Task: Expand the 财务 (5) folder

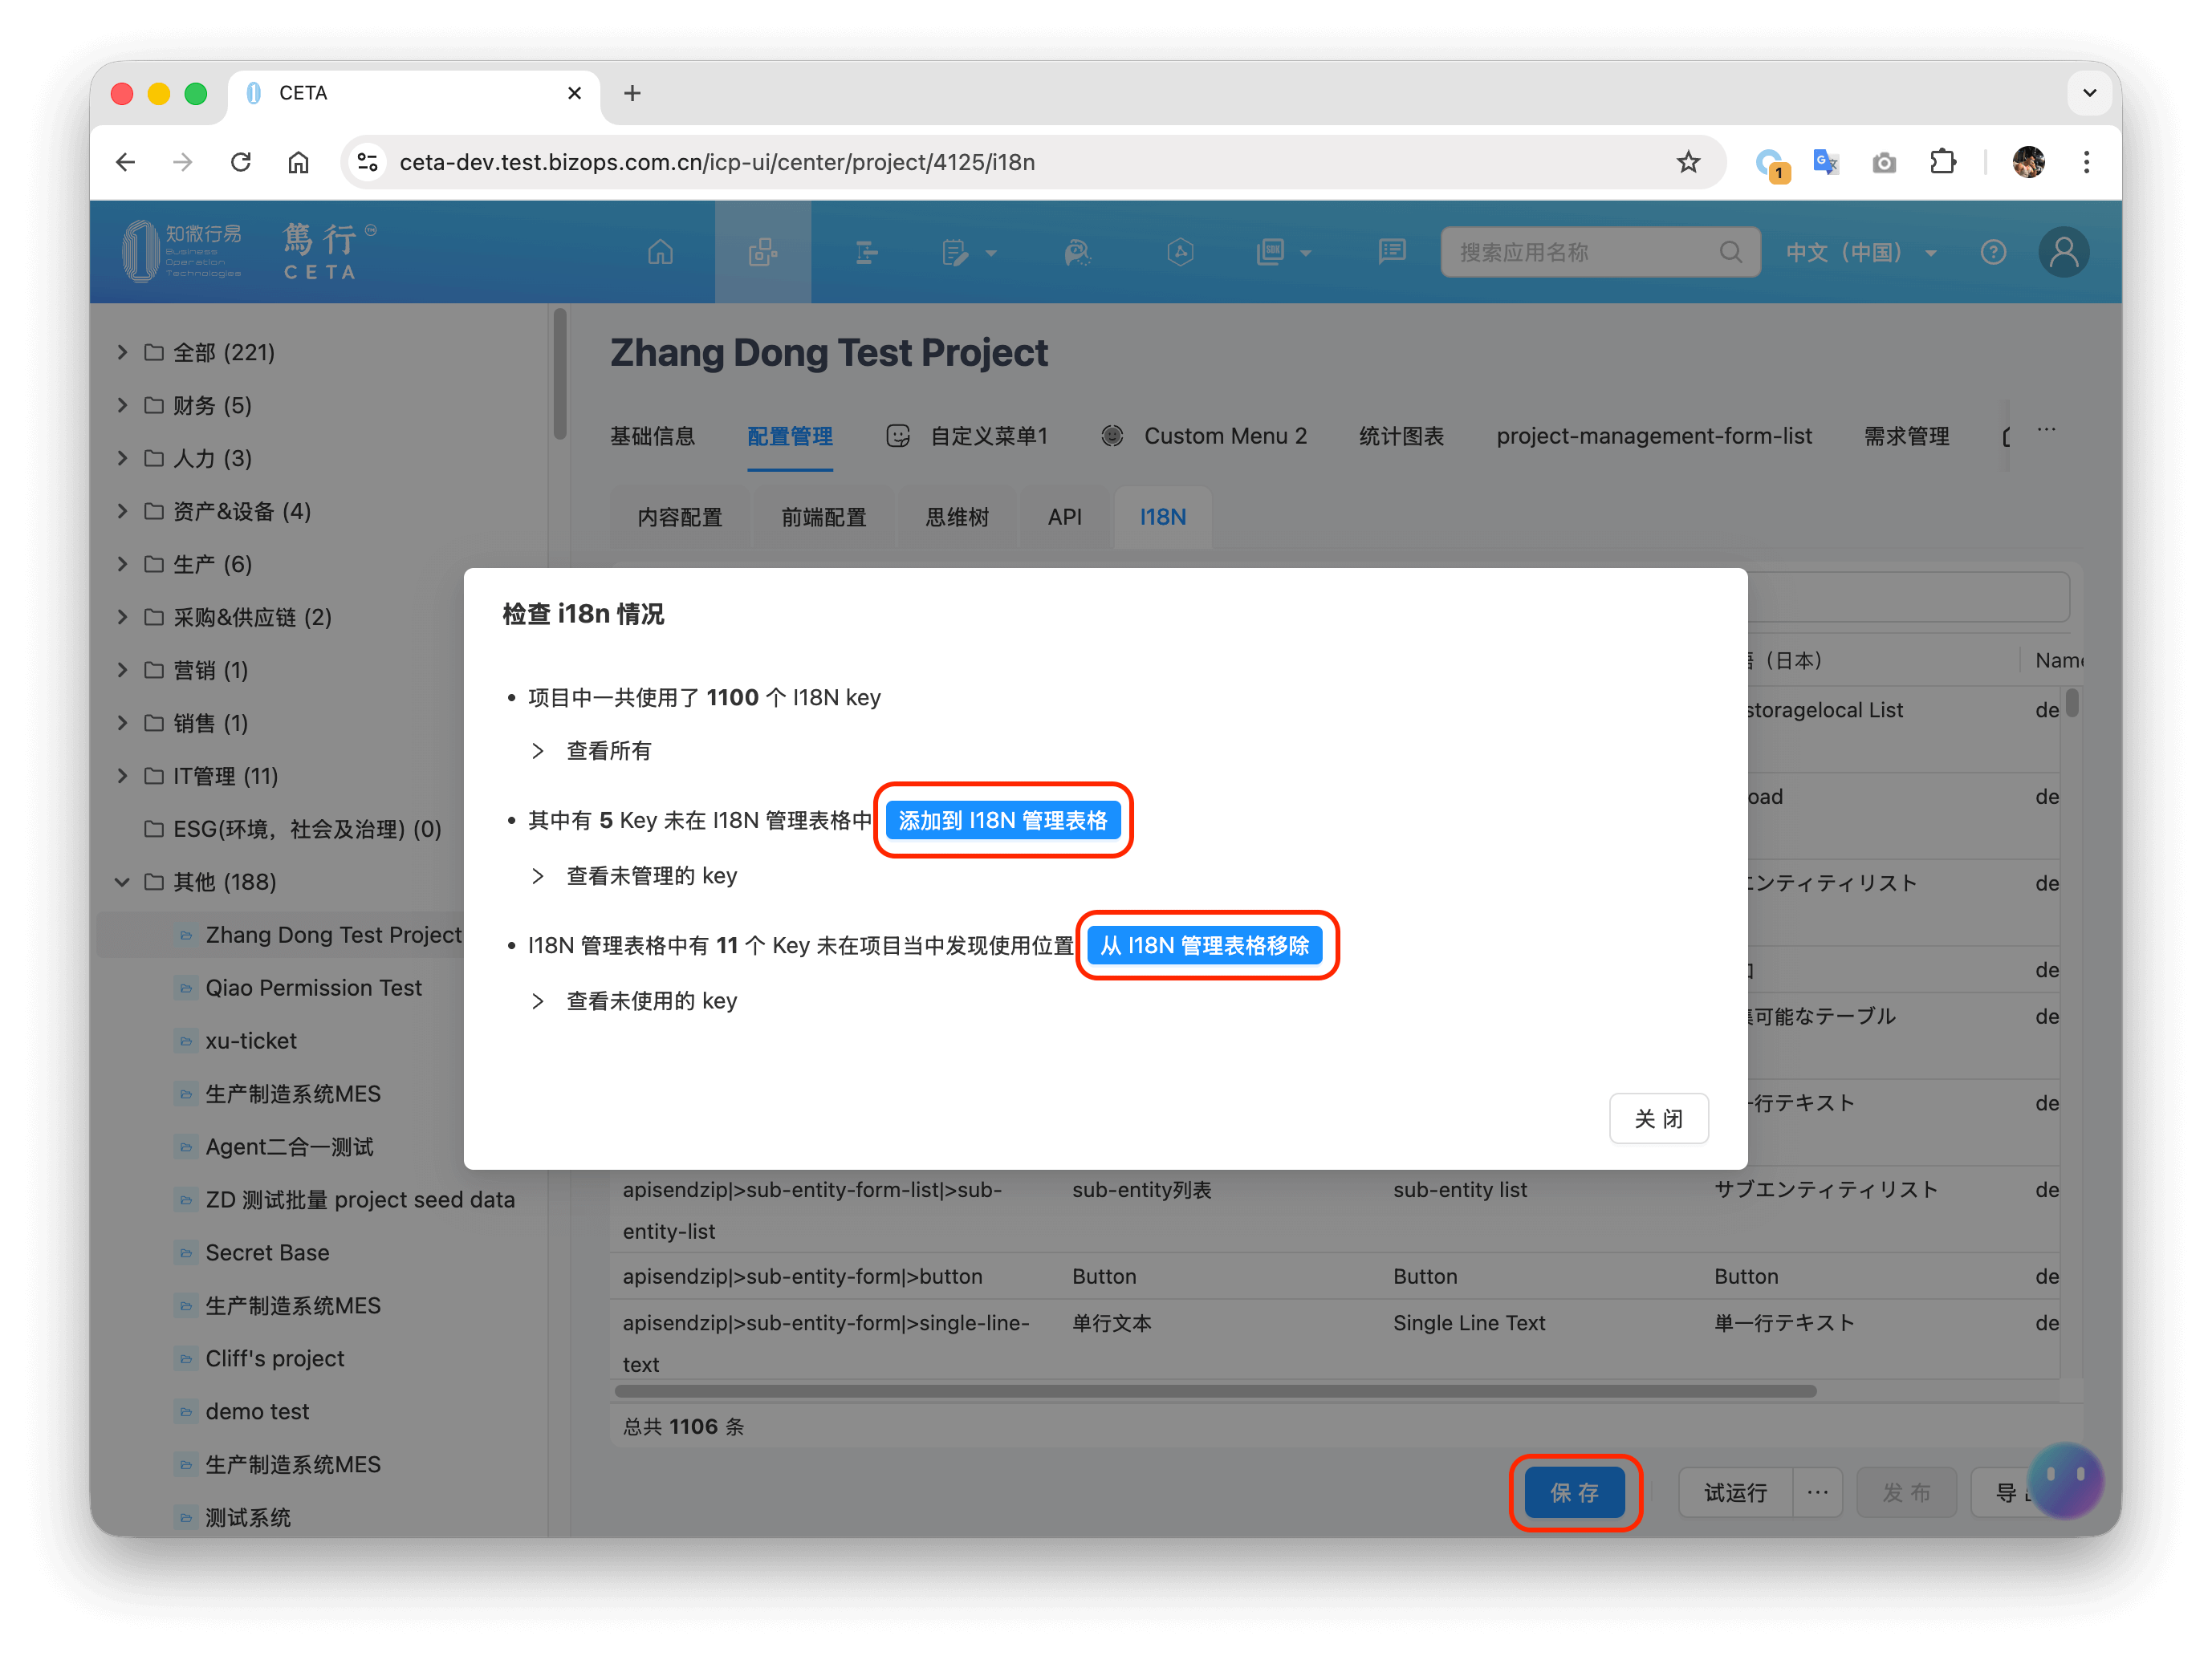Action: pyautogui.click(x=122, y=404)
